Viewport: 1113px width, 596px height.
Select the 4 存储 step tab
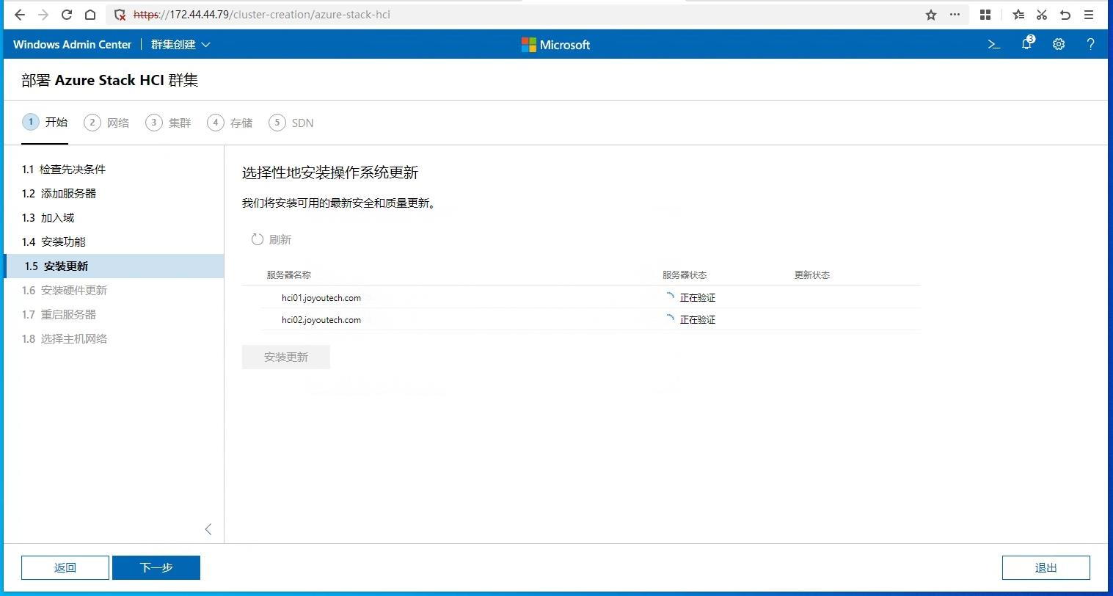click(230, 123)
